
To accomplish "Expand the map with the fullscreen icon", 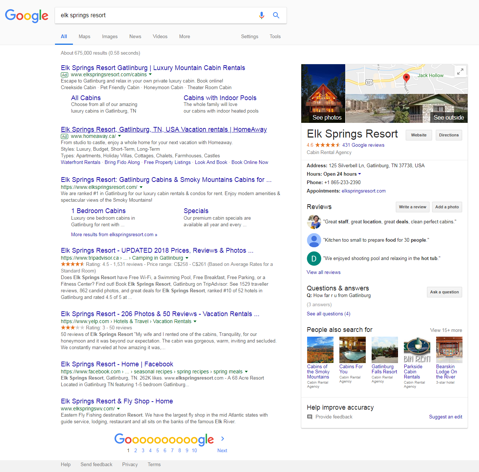I will (x=460, y=72).
